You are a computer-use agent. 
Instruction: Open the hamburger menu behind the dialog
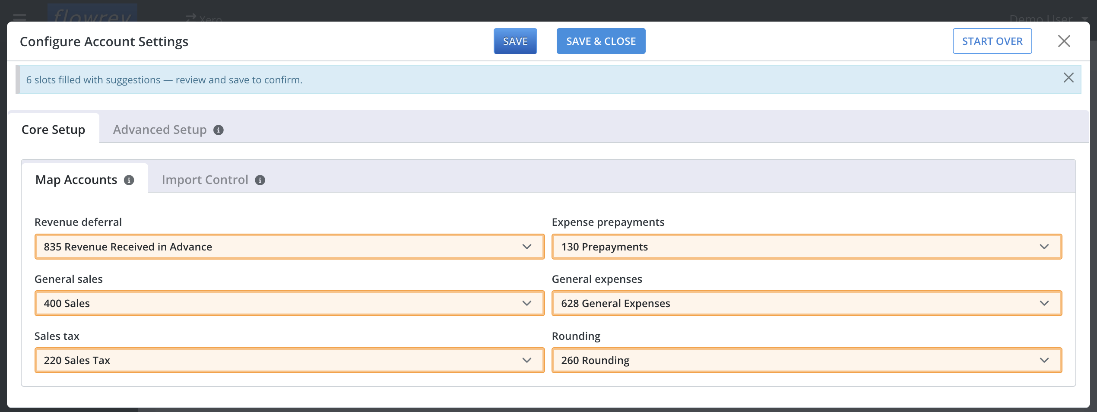pyautogui.click(x=19, y=17)
